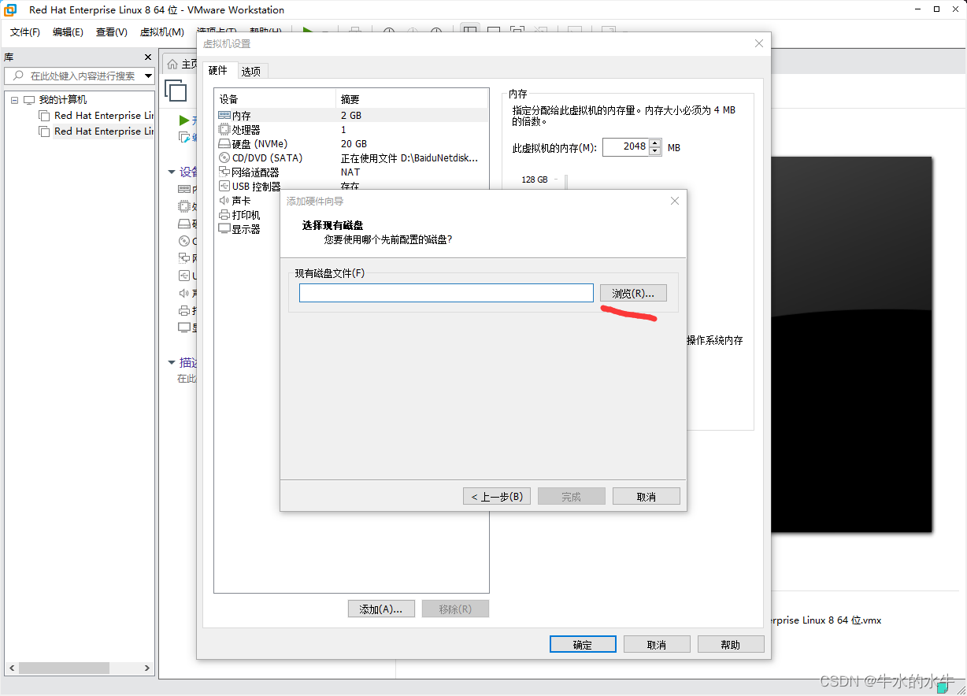967x696 pixels.
Task: Click main window's memory device icon behind dialog
Action: pos(184,189)
